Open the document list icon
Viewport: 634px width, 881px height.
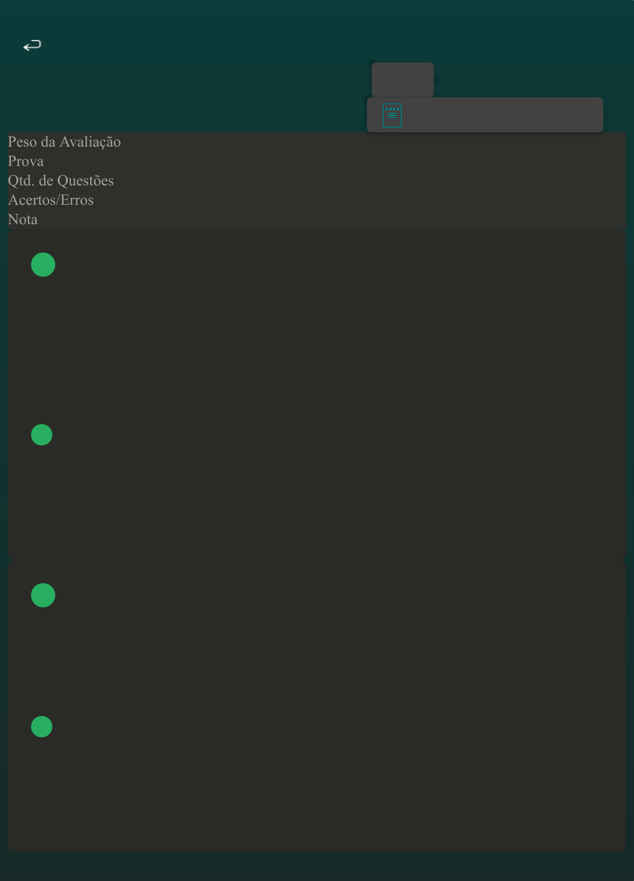(392, 115)
